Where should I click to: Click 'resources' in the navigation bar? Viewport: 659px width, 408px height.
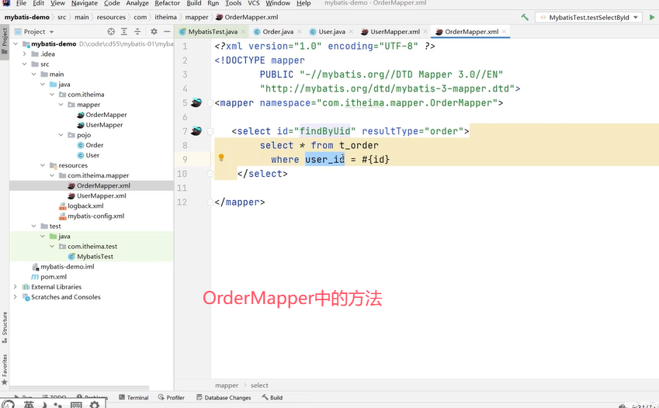pyautogui.click(x=111, y=17)
